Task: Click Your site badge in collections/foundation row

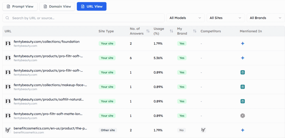Action: click(107, 43)
